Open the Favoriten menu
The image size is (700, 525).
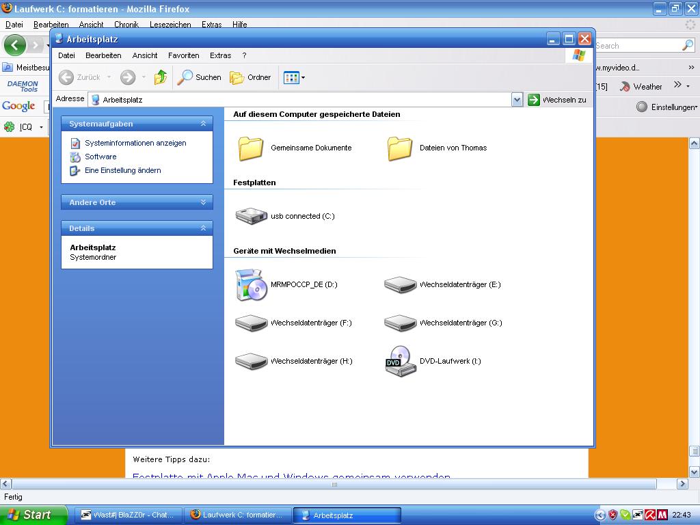tap(183, 55)
